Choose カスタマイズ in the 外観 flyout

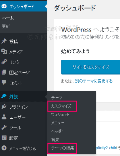point(61,106)
